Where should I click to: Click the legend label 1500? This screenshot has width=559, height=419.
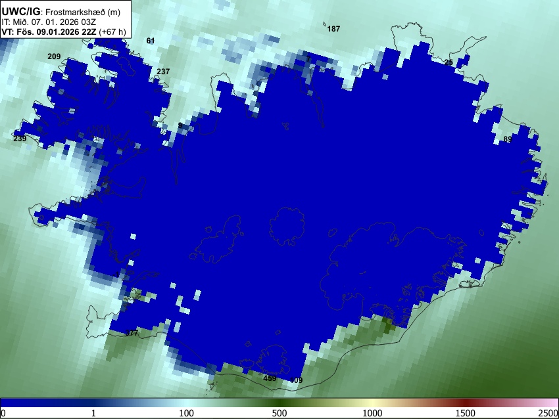(x=466, y=413)
